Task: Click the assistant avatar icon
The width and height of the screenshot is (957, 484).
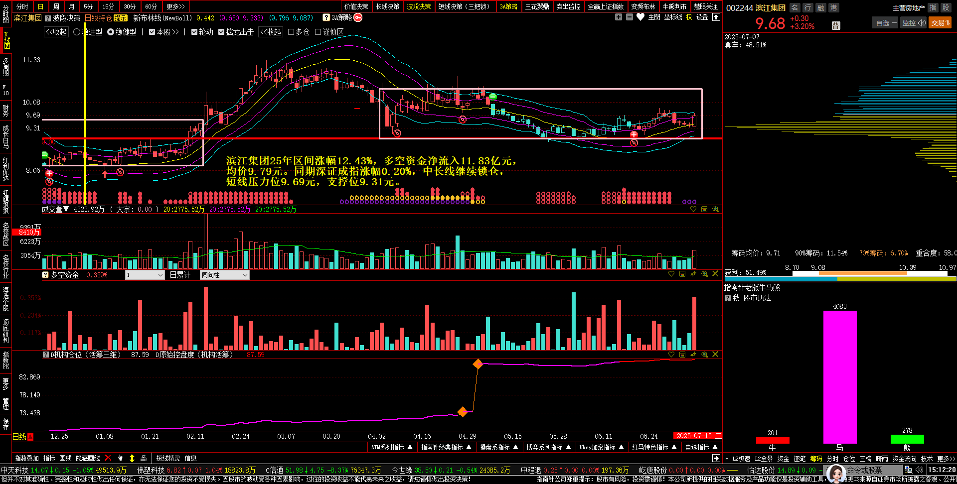Action: tap(836, 473)
